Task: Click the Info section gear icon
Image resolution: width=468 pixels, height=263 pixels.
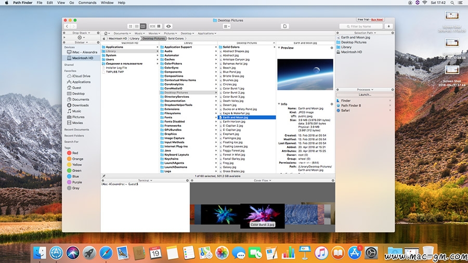Action: (x=332, y=104)
